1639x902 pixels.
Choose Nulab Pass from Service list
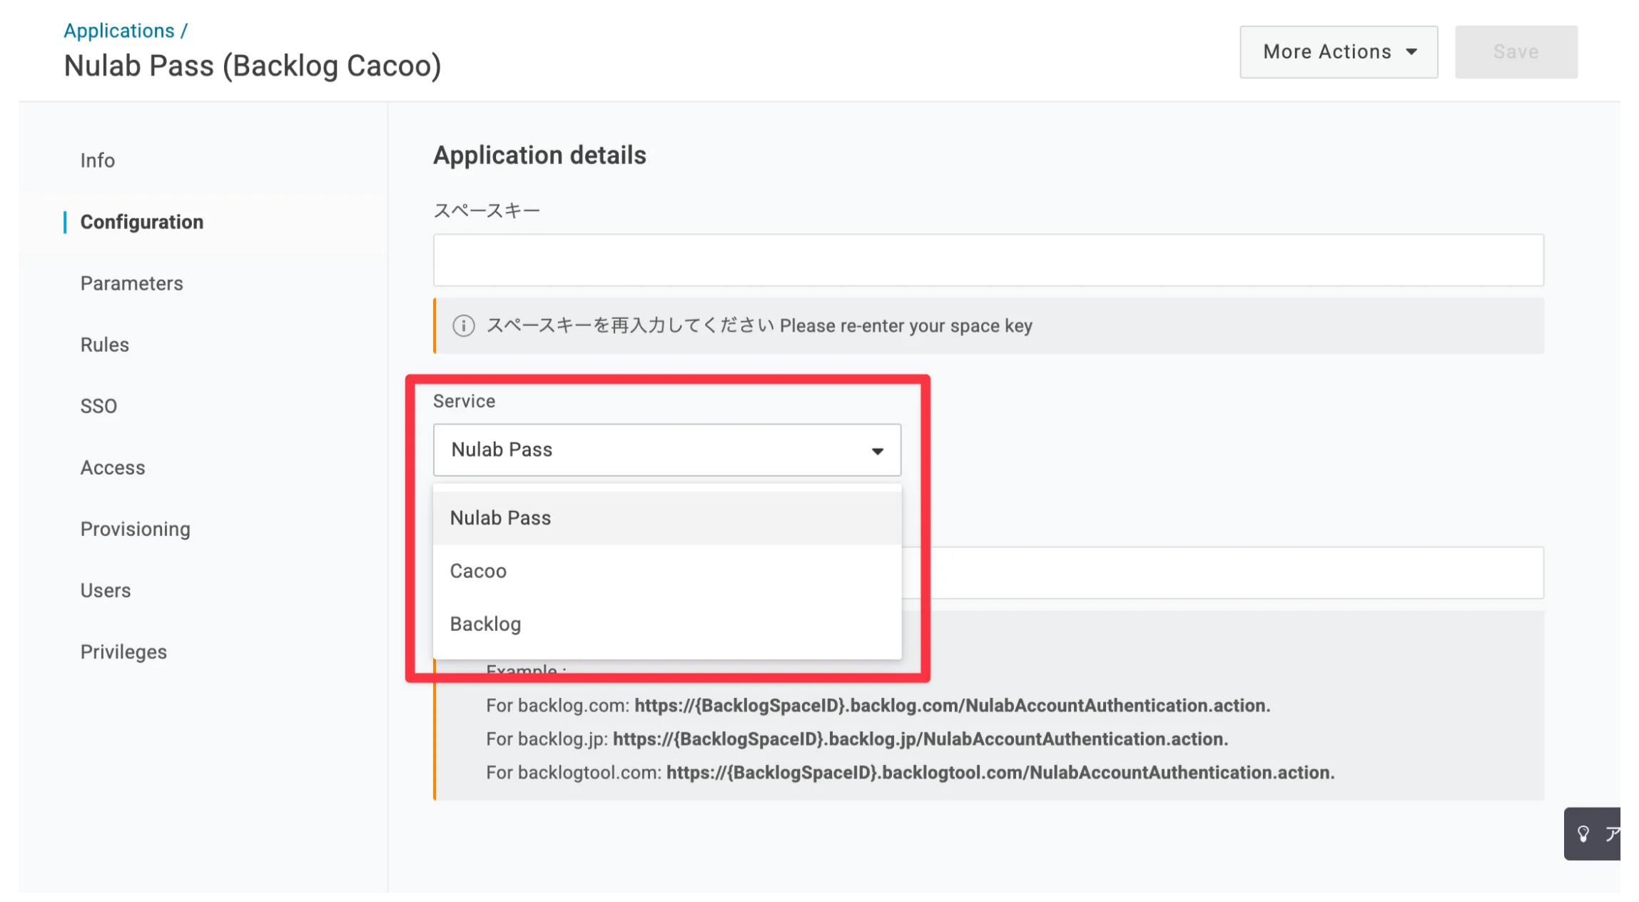667,518
